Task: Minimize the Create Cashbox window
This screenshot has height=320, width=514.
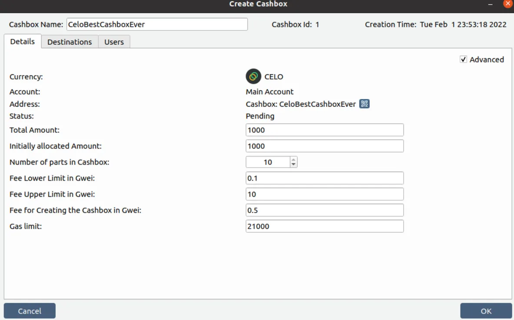Action: click(x=491, y=4)
